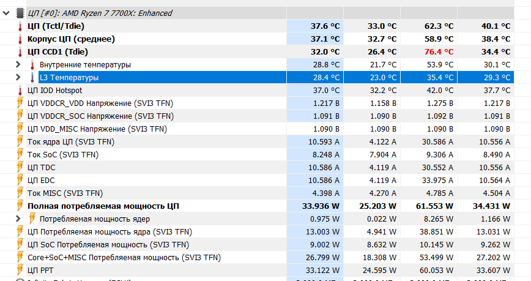Image resolution: width=531 pixels, height=281 pixels.
Task: Click thermometer icon next to Корпус ЦП (среднее)
Action: tap(20, 39)
